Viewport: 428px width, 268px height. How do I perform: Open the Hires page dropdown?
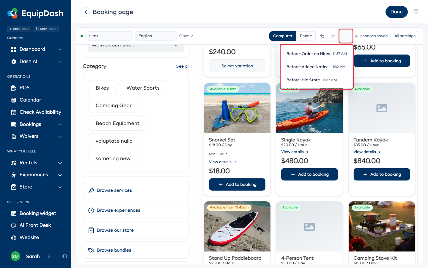[x=109, y=36]
